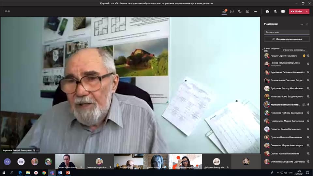The image size is (313, 176).
Task: Launch Yandex Browser from the taskbar
Action: click(36, 172)
